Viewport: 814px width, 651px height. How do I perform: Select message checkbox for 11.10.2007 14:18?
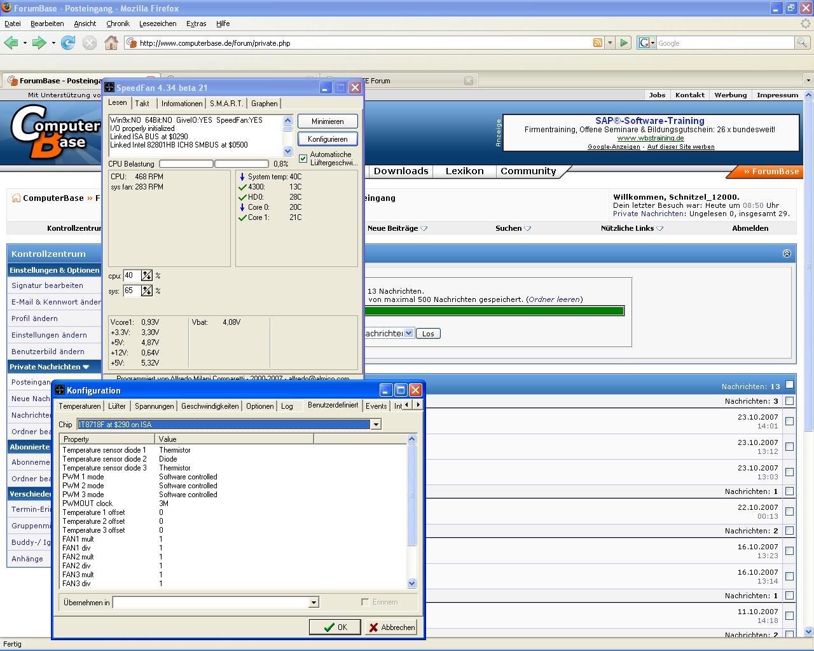[x=789, y=616]
